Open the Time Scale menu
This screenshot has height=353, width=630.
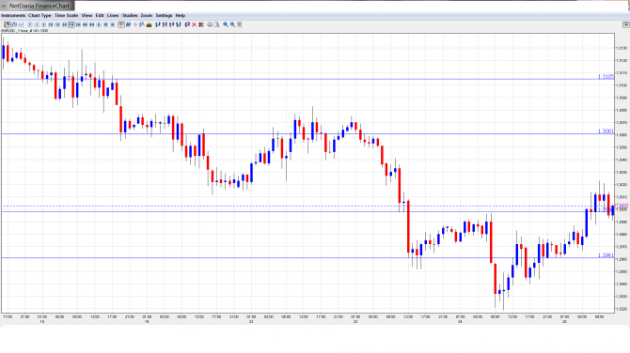(67, 15)
